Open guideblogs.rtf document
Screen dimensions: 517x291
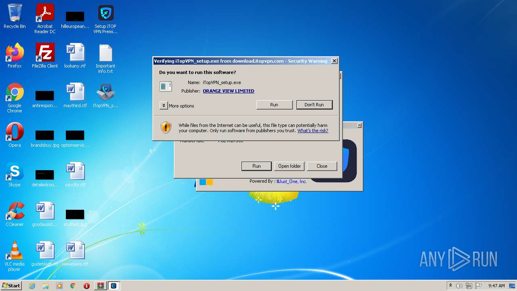[45, 254]
